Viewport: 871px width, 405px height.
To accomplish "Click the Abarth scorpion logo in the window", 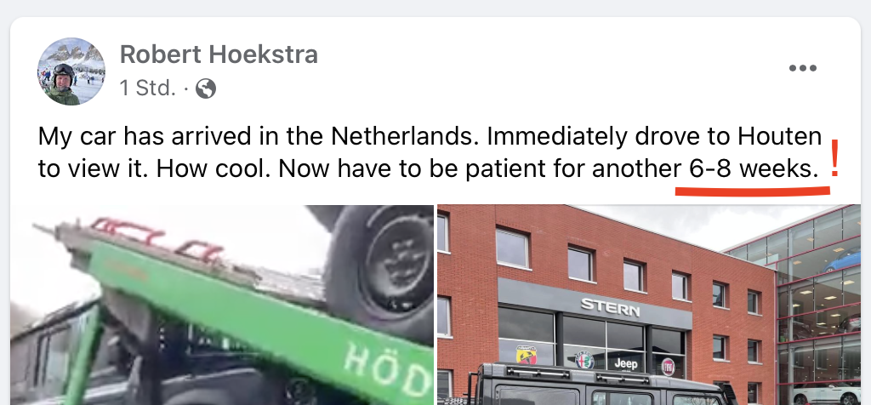I will [x=526, y=355].
